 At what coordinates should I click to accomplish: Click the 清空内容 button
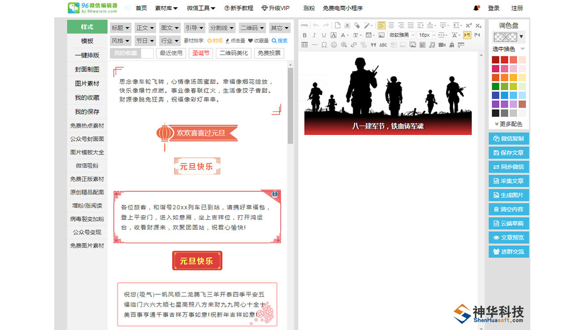click(x=509, y=209)
